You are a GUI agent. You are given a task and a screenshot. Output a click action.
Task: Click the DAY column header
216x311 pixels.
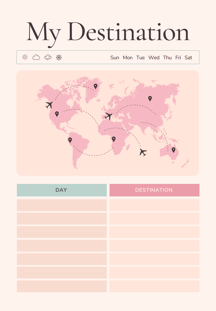point(61,190)
